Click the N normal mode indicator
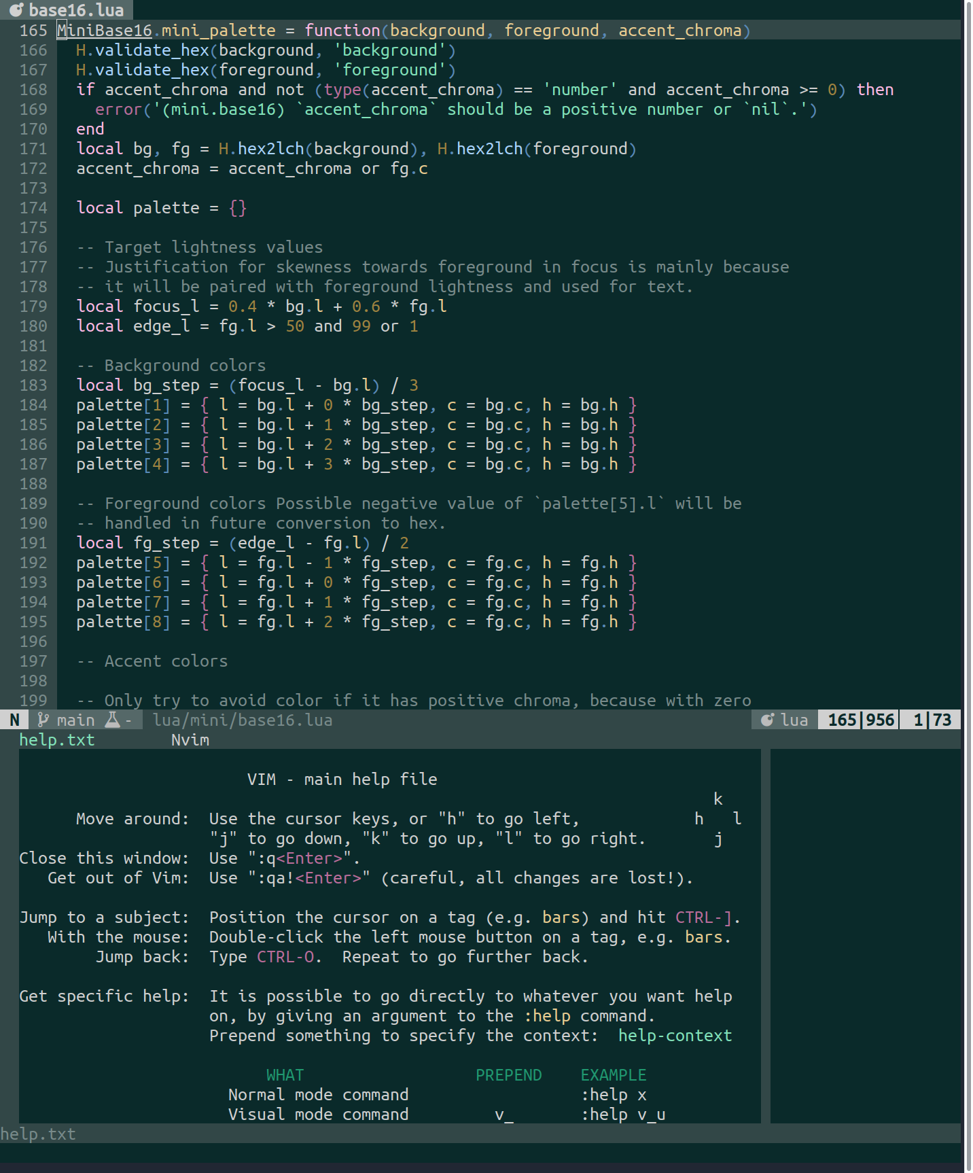Screen dimensions: 973x1173 (x=14, y=720)
